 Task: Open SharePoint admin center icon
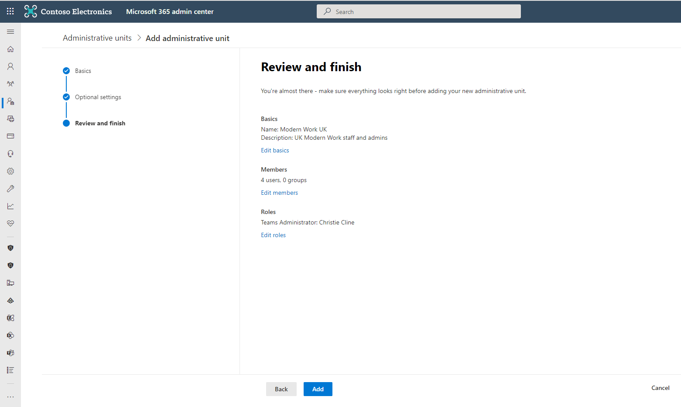[10, 335]
